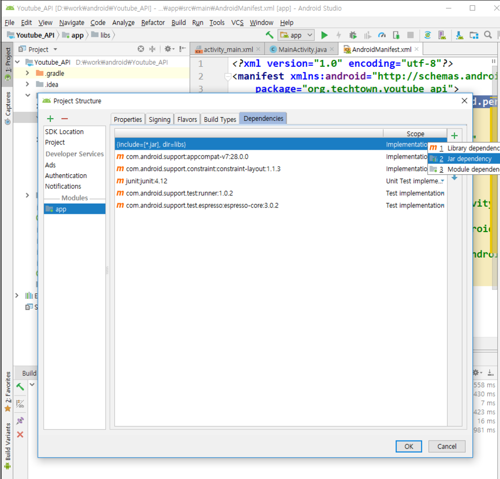
Task: Open the Captures side tool window
Action: click(7, 107)
